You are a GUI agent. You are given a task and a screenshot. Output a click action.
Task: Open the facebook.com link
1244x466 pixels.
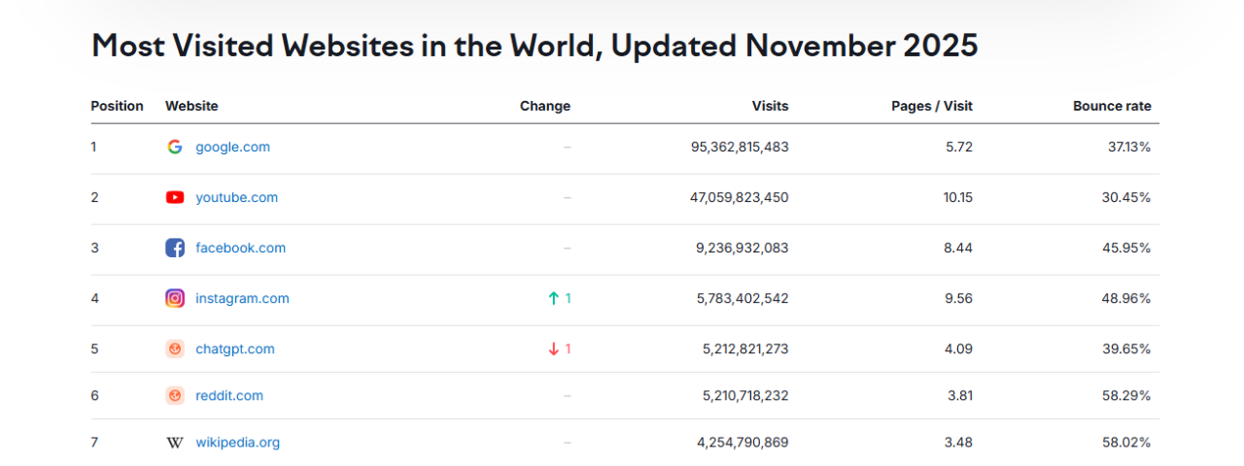pos(241,248)
